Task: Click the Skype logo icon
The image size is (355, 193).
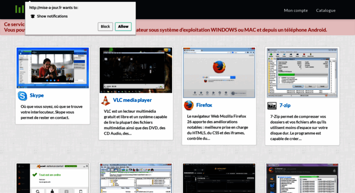Action: (x=22, y=96)
